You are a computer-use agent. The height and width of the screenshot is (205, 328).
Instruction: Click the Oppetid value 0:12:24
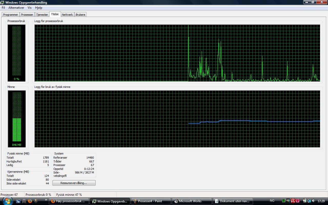[x=89, y=169]
